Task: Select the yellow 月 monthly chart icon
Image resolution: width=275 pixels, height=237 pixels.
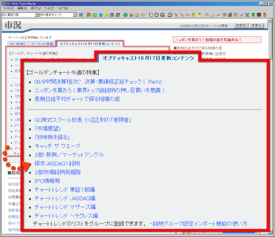Action: (x=106, y=15)
